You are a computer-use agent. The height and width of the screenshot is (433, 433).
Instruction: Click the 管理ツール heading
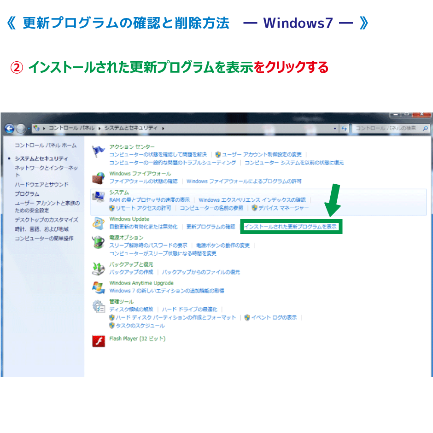(x=122, y=302)
